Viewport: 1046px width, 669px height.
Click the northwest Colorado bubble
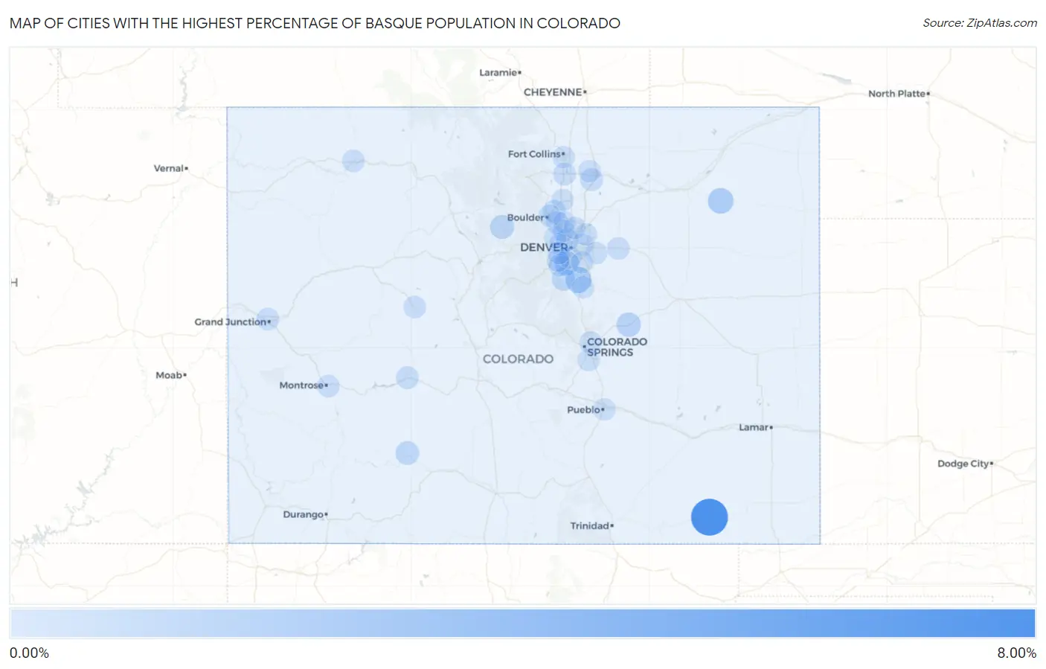353,161
